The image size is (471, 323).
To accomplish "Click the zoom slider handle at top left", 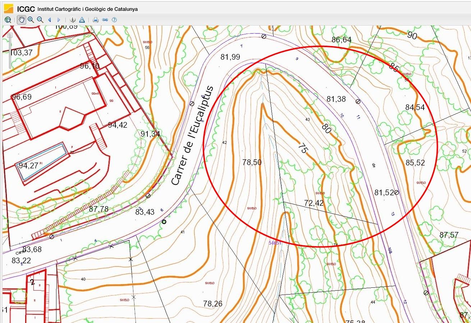I will click(10, 35).
